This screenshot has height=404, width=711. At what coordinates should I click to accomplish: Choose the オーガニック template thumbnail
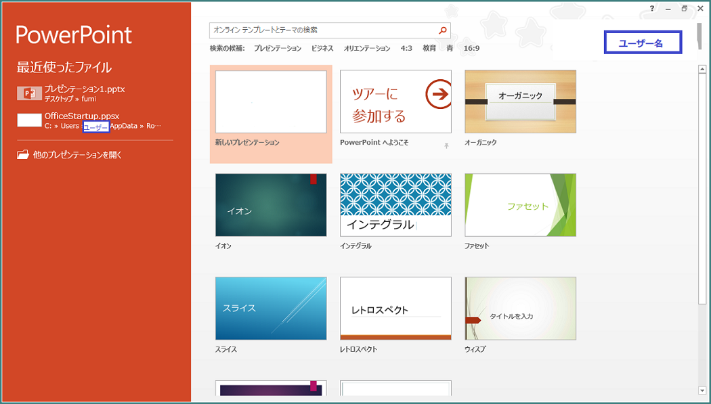(520, 102)
